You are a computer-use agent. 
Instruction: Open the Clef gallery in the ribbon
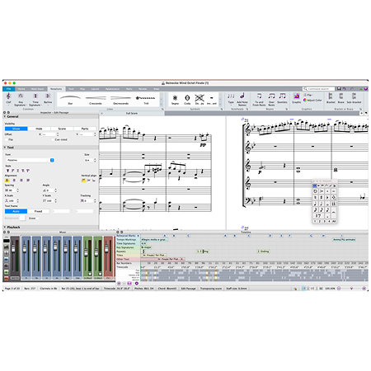coord(8,99)
